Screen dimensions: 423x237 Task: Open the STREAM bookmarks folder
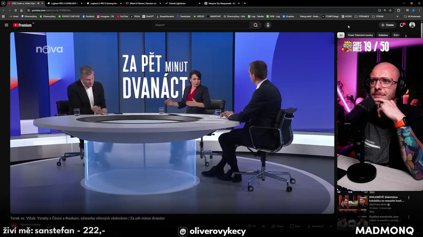point(378,16)
